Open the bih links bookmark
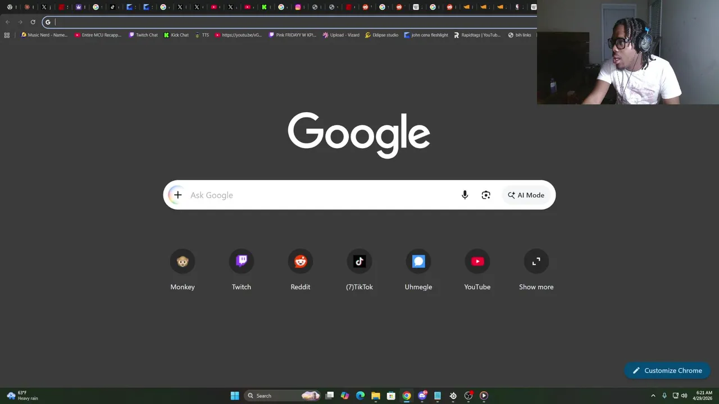 (520, 35)
